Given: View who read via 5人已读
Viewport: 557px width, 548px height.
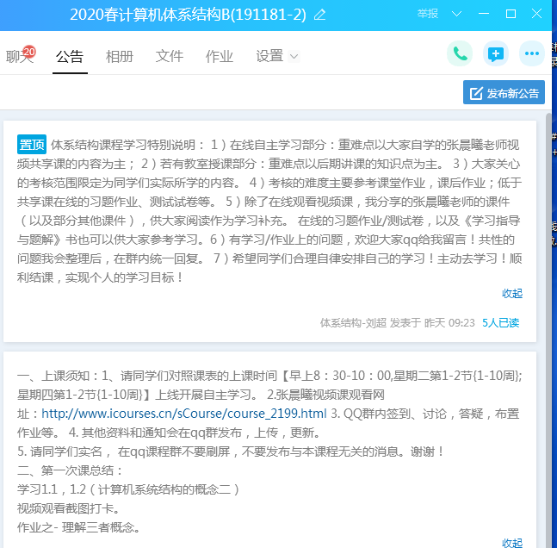Looking at the screenshot, I should tap(501, 322).
